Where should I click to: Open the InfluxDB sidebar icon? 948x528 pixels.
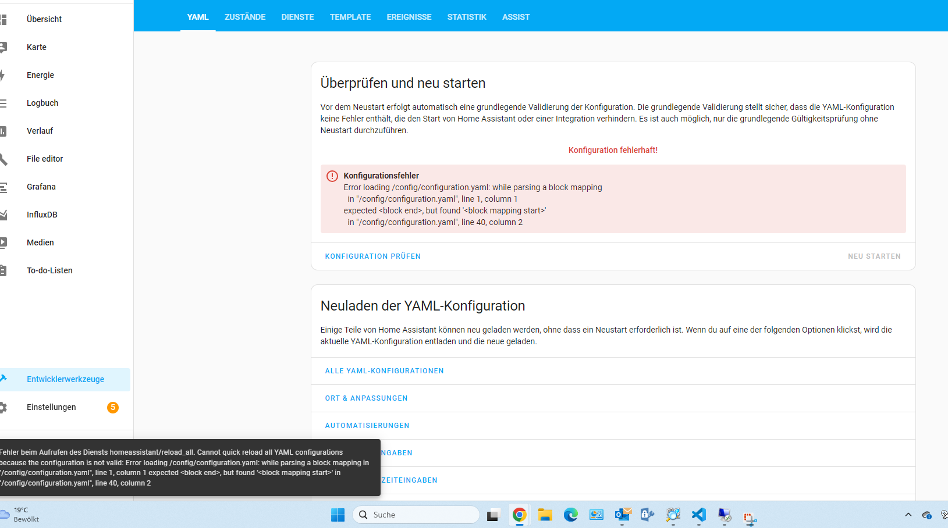pos(3,215)
